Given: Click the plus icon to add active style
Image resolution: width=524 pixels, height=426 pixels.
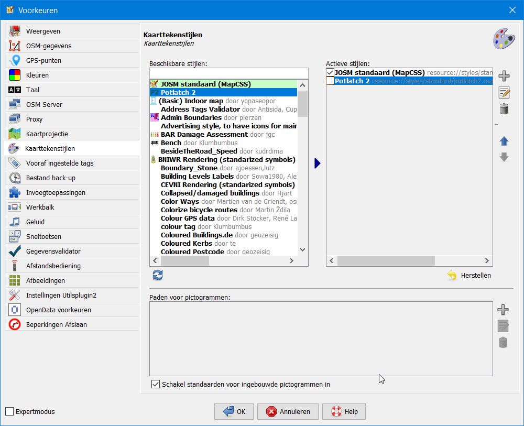Looking at the screenshot, I should click(504, 75).
